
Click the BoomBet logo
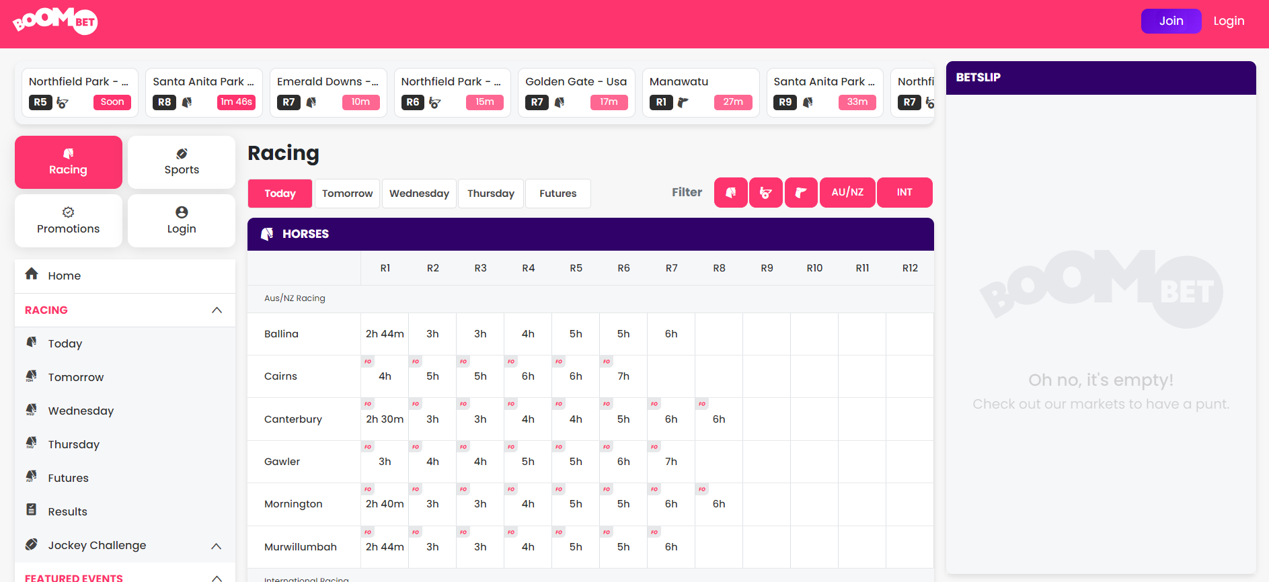click(x=55, y=21)
